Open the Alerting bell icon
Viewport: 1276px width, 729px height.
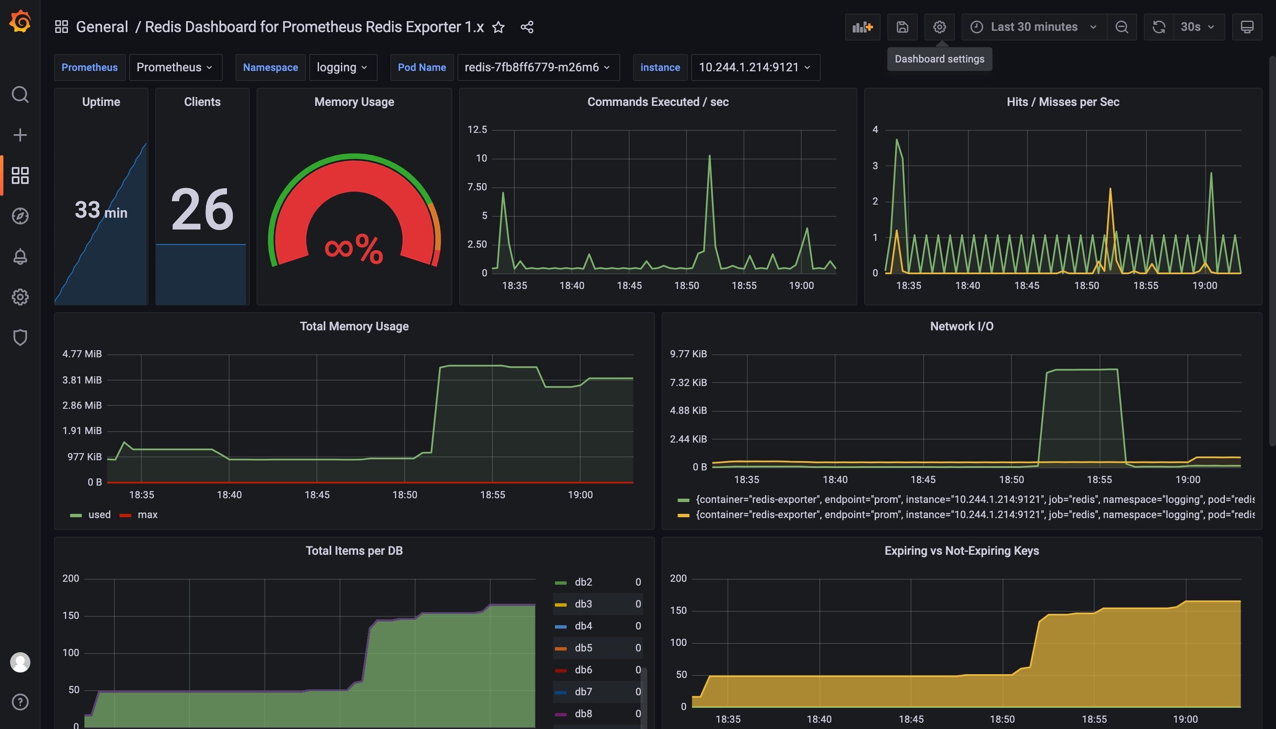tap(20, 256)
